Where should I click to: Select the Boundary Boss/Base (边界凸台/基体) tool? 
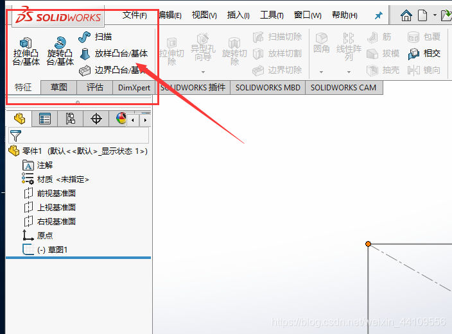click(114, 70)
